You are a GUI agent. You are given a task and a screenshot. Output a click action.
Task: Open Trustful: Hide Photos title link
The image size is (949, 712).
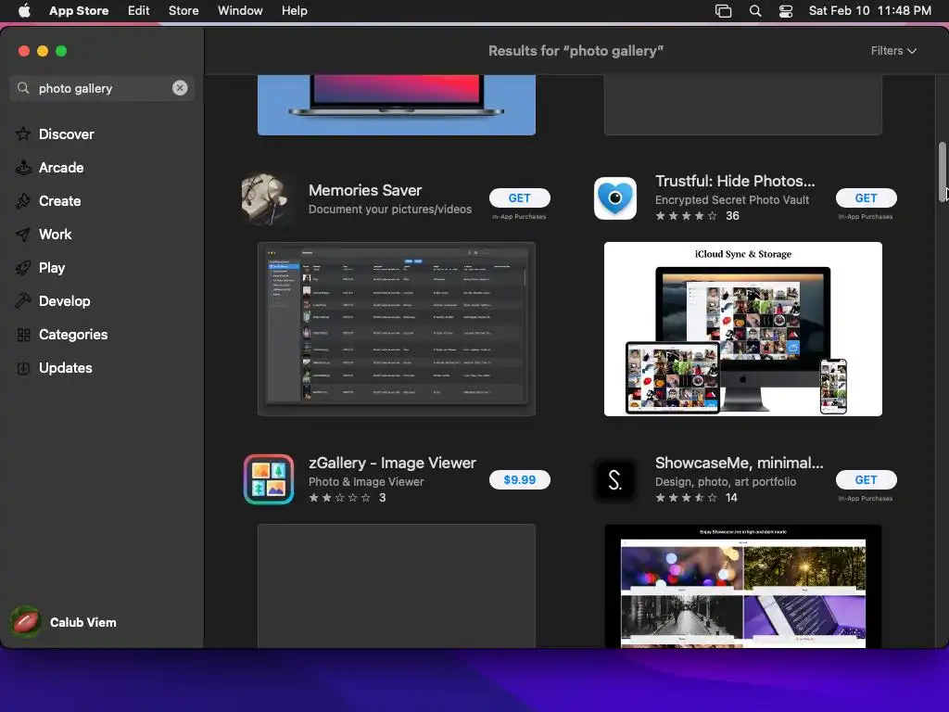(x=735, y=181)
